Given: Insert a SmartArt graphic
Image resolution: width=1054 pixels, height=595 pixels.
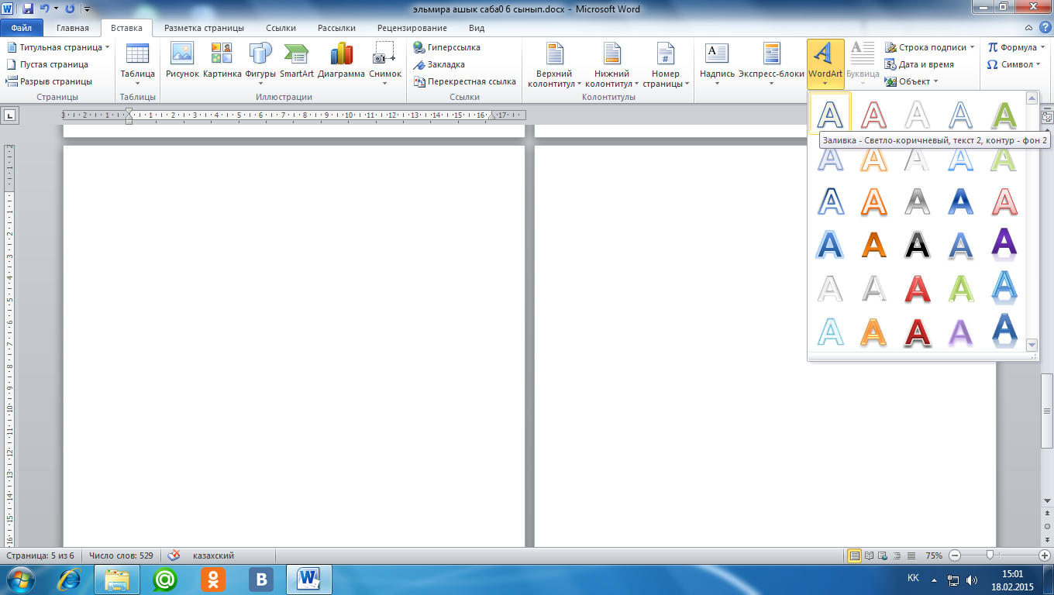Looking at the screenshot, I should (297, 61).
